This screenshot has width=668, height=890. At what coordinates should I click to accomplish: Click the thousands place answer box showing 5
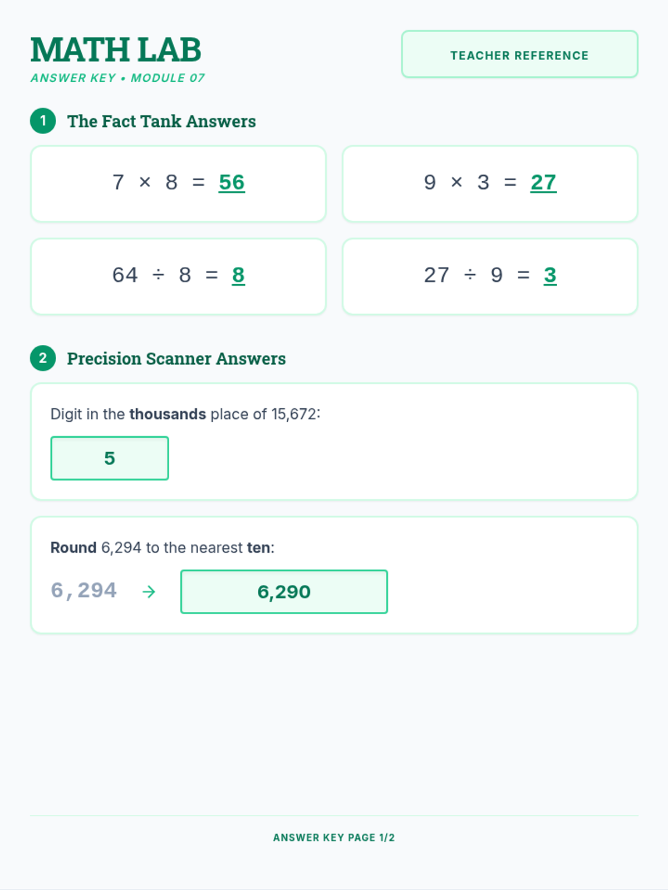110,458
